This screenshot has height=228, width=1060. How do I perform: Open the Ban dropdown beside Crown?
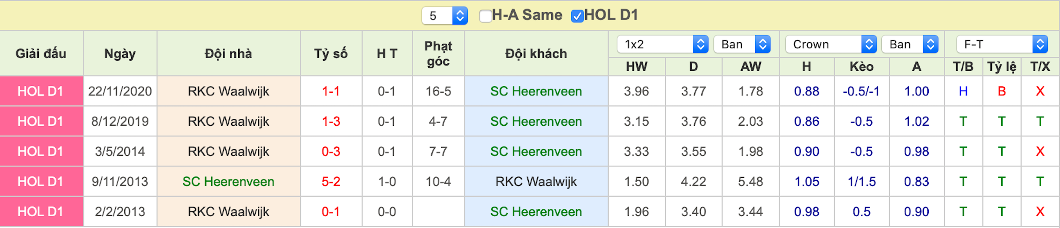coord(910,44)
